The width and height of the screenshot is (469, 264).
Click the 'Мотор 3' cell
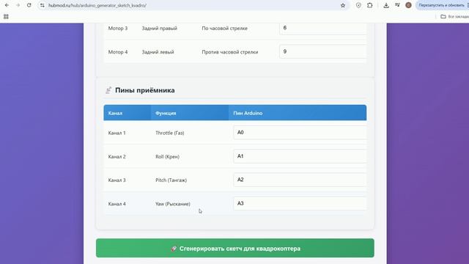(118, 28)
